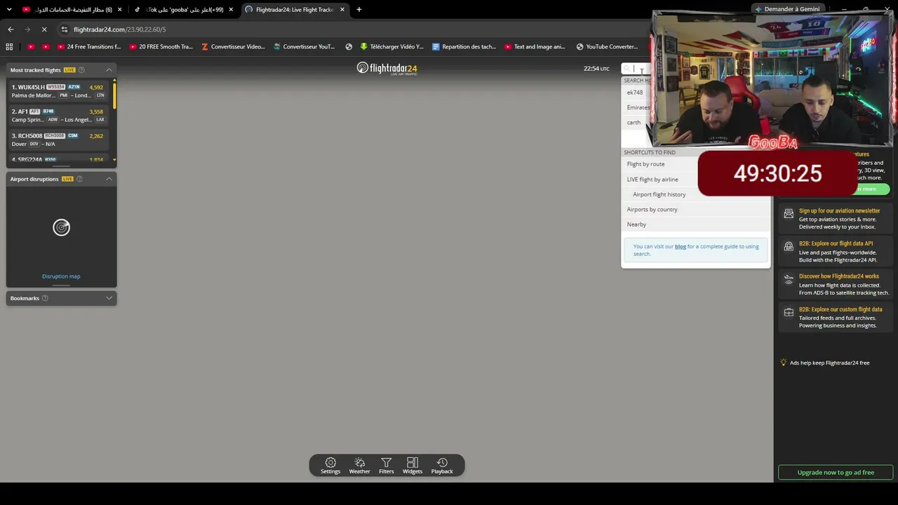Collapse the Most tracked flights panel
This screenshot has height=505, width=898.
(109, 70)
